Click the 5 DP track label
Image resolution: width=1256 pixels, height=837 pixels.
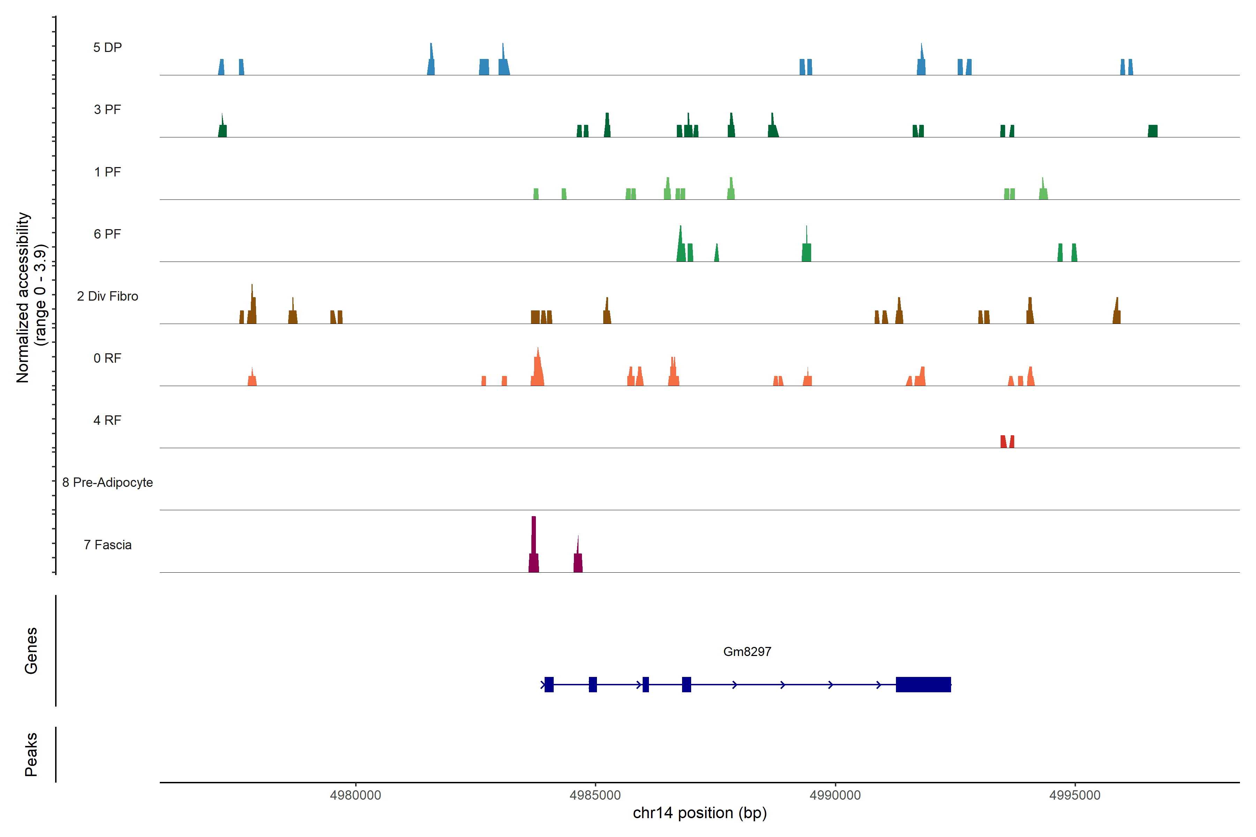coord(107,47)
